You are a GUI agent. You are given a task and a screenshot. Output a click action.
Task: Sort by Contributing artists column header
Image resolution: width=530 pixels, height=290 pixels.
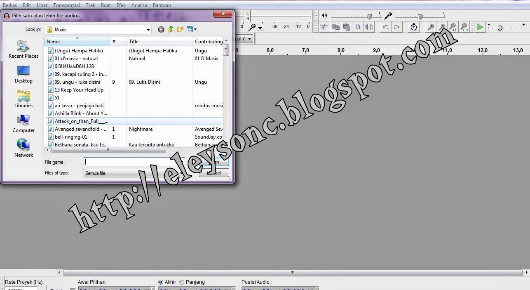[208, 41]
